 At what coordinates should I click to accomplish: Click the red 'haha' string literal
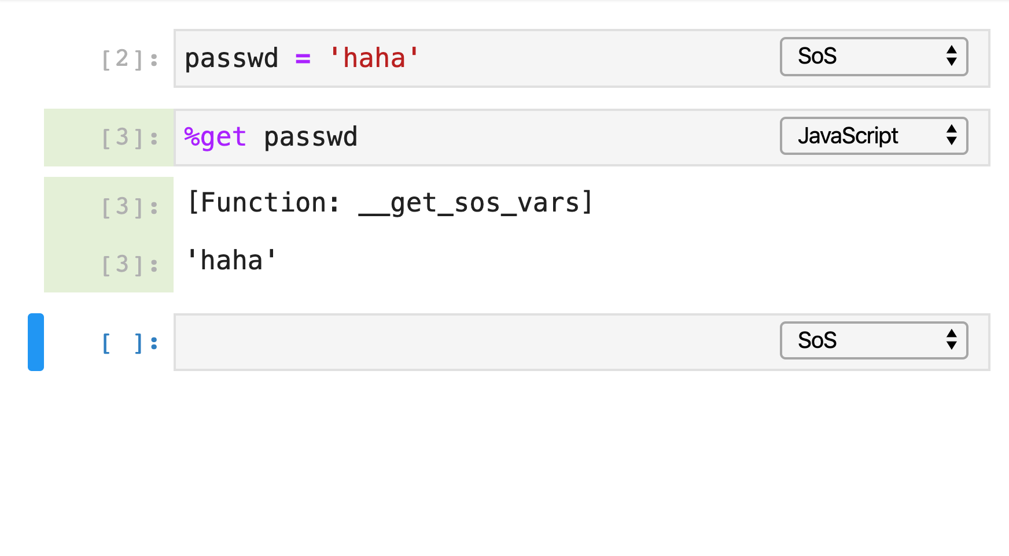374,58
